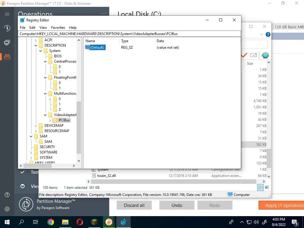The image size is (304, 228).
Task: Click the orange checkmark toolbar icon
Action: (244, 55)
